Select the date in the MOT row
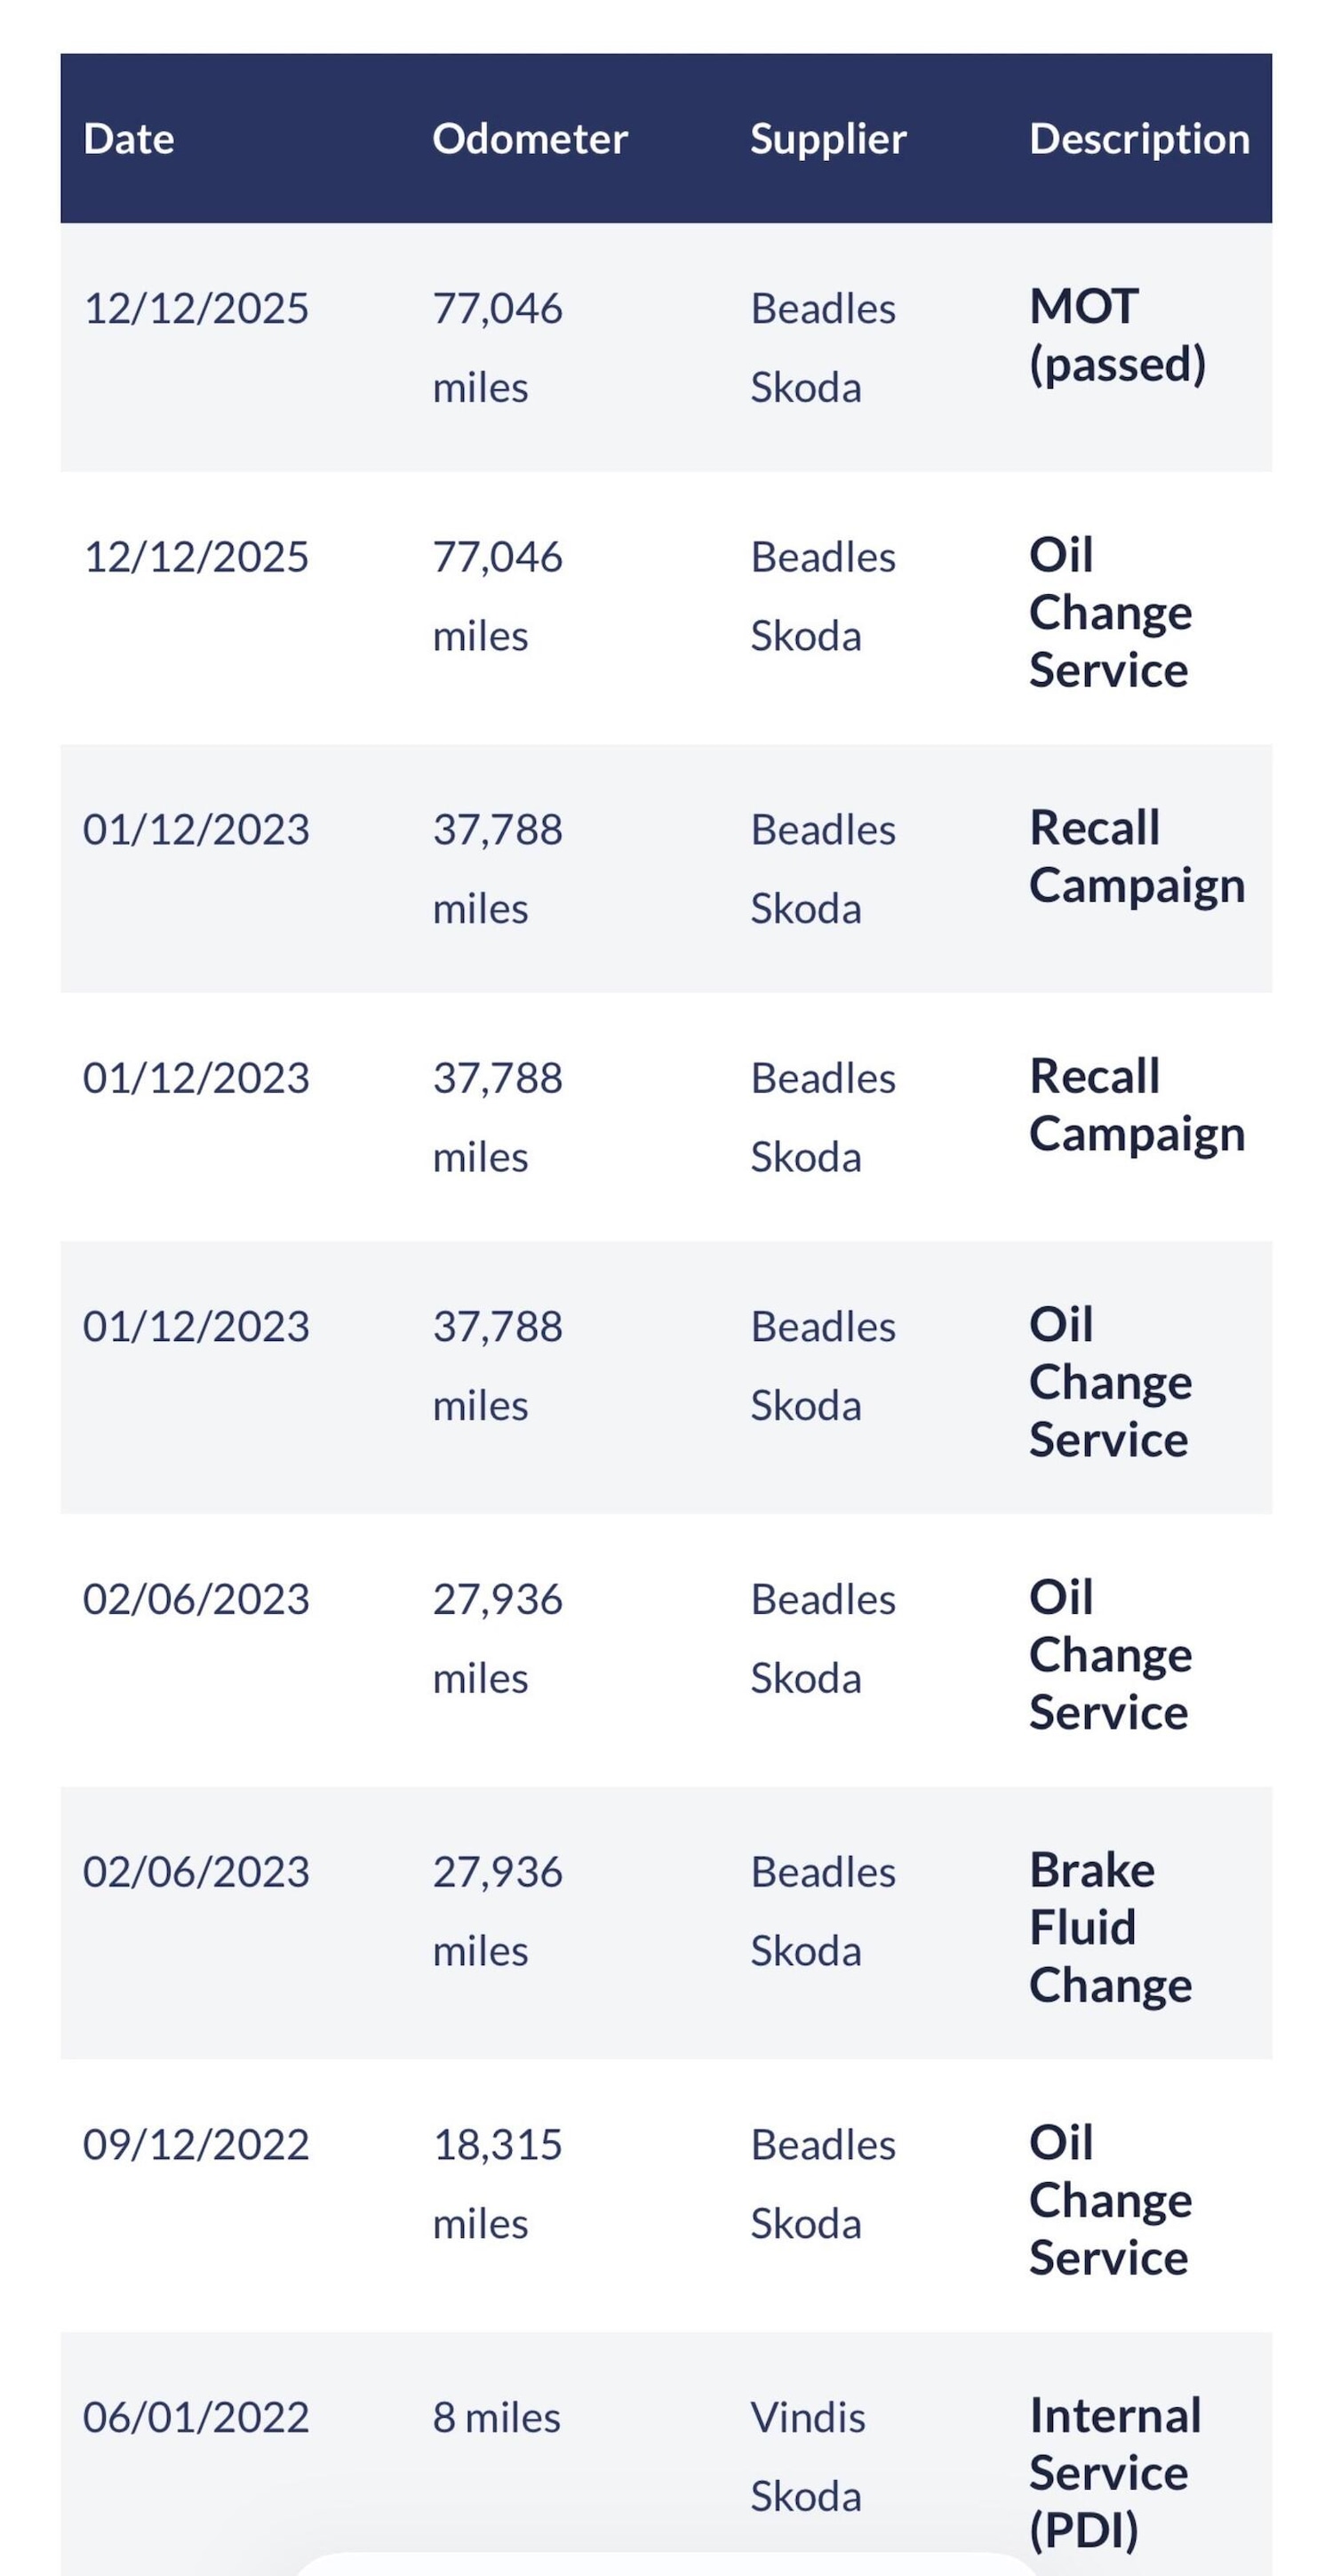1333x2576 pixels. click(x=196, y=308)
